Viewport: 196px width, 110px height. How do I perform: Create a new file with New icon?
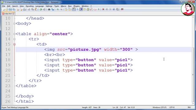(3, 9)
